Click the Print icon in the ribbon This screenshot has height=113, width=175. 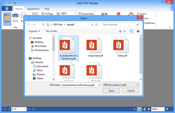[x=15, y=18]
